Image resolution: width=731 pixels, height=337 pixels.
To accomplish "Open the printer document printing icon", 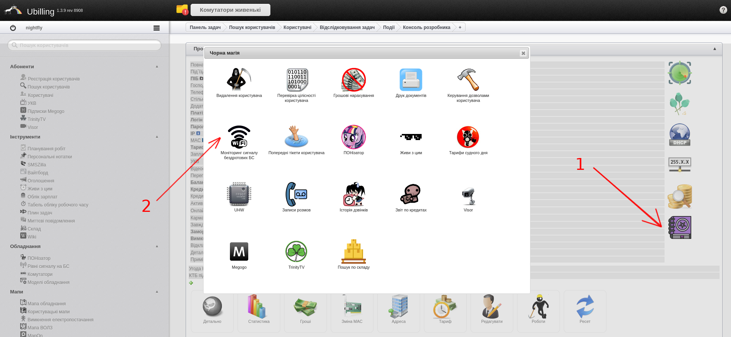I will pos(411,79).
